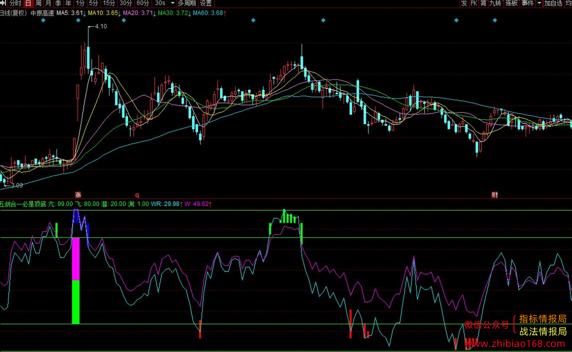Screen dimensions: 572x352
Task: Click the PK compare button
Action: 473,3
